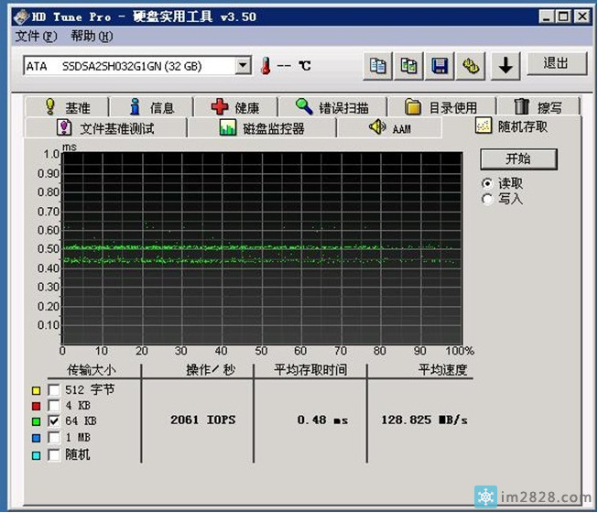Open the 错误扫描 tab with magnifier icon
Viewport: 598px width, 513px height.
333,107
